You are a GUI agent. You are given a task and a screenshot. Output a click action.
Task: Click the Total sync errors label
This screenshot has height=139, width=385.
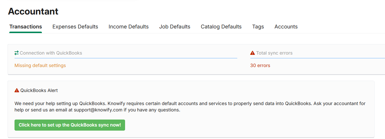point(274,53)
